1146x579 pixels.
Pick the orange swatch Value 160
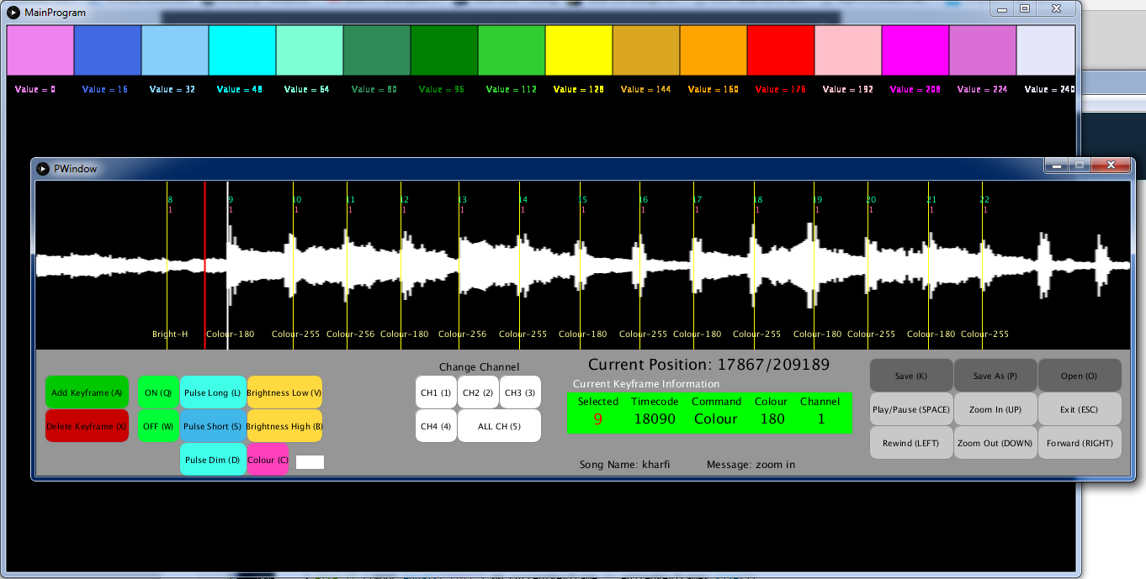point(714,50)
